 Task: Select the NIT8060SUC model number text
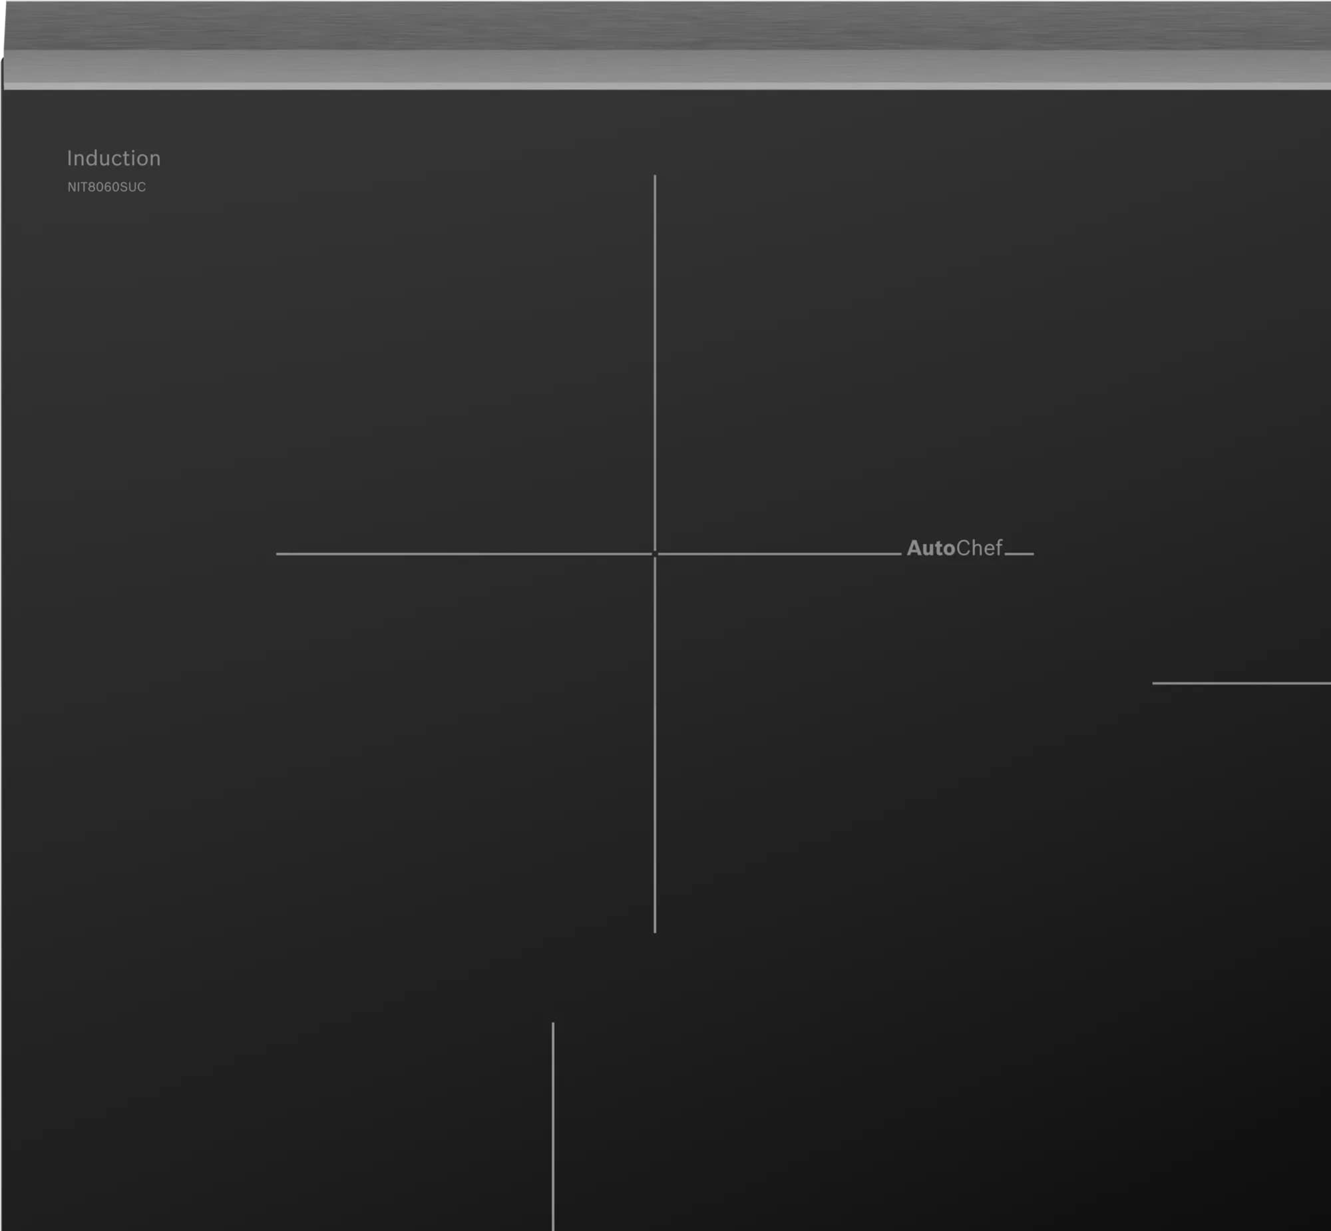[106, 187]
